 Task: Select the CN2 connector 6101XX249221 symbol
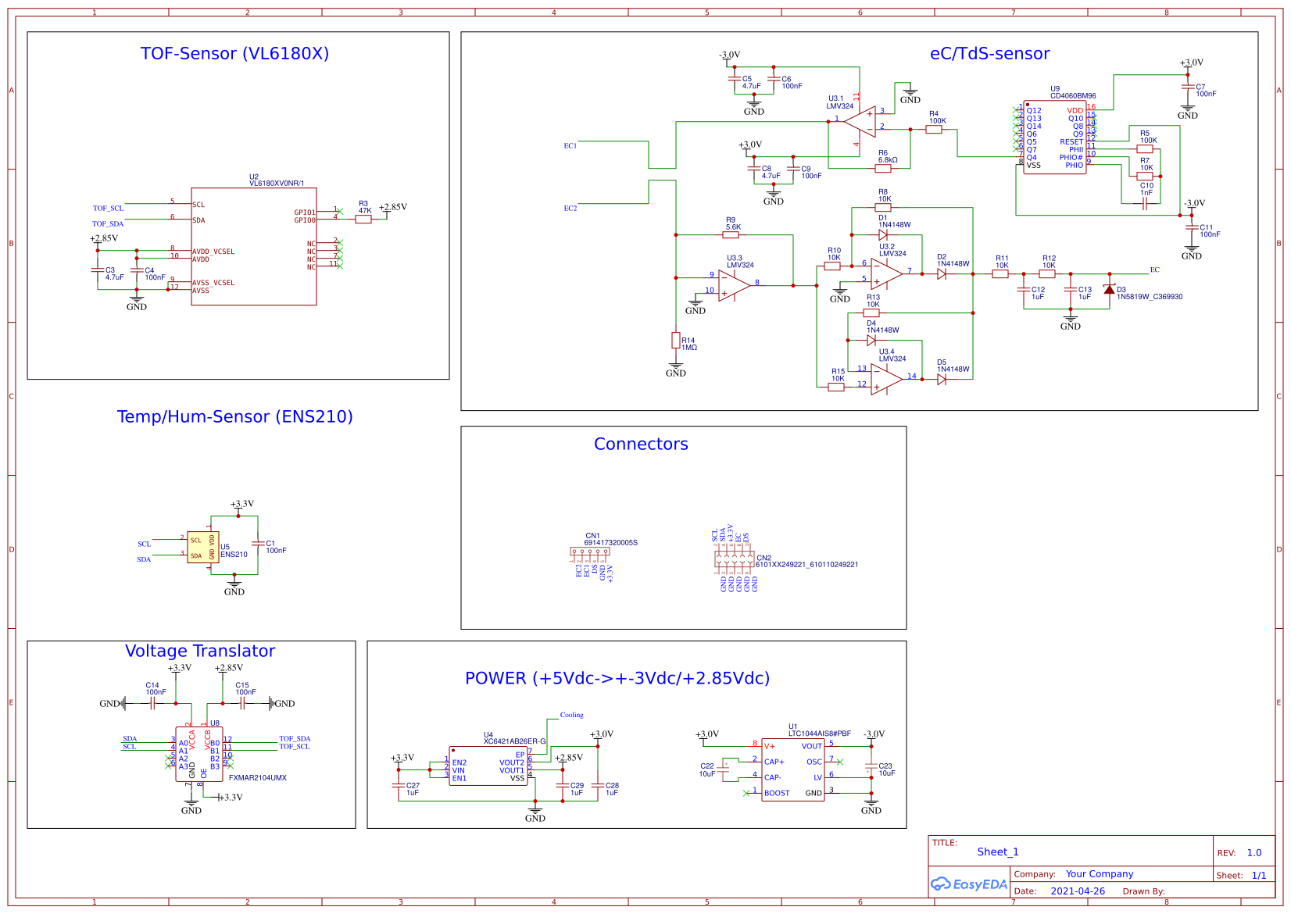tap(735, 559)
